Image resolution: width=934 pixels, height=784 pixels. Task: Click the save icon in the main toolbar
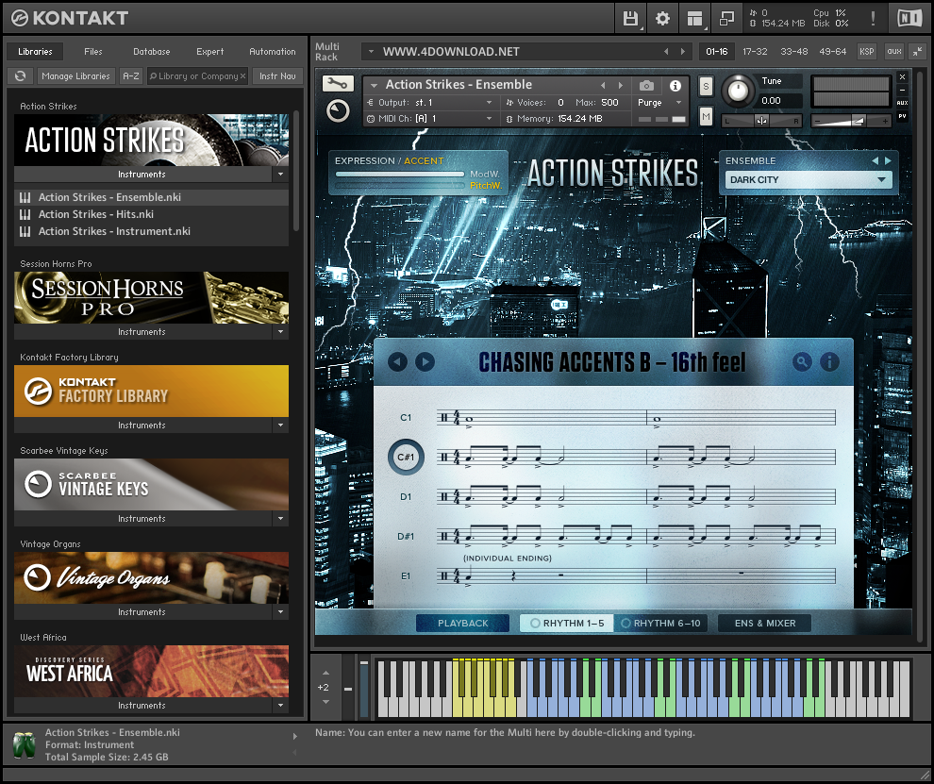click(x=630, y=17)
